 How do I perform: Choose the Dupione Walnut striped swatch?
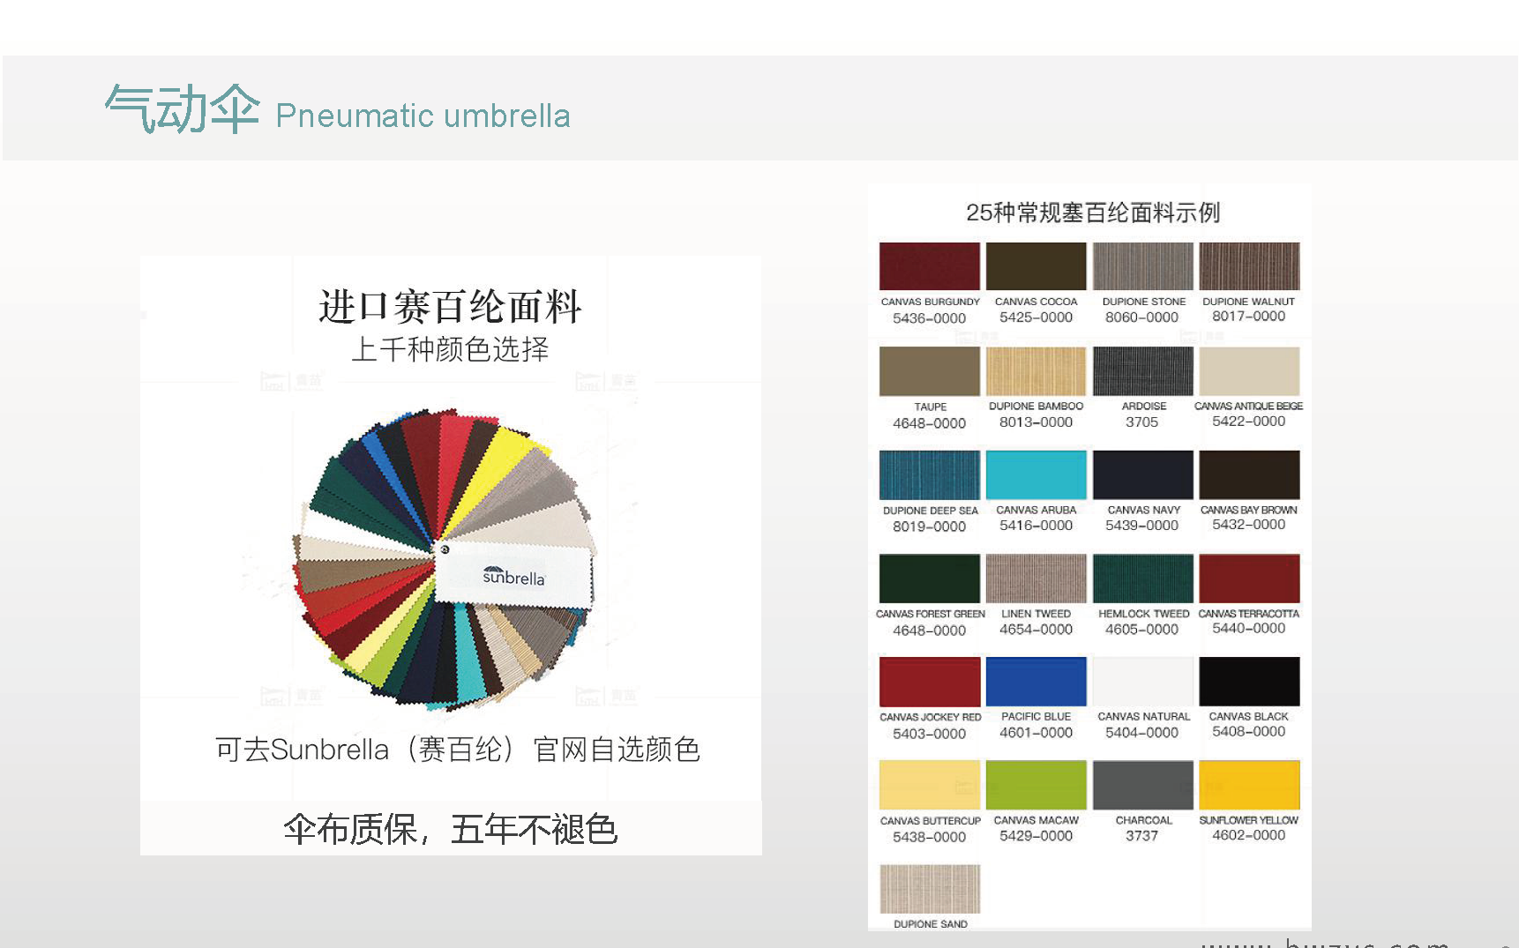[x=1249, y=266]
